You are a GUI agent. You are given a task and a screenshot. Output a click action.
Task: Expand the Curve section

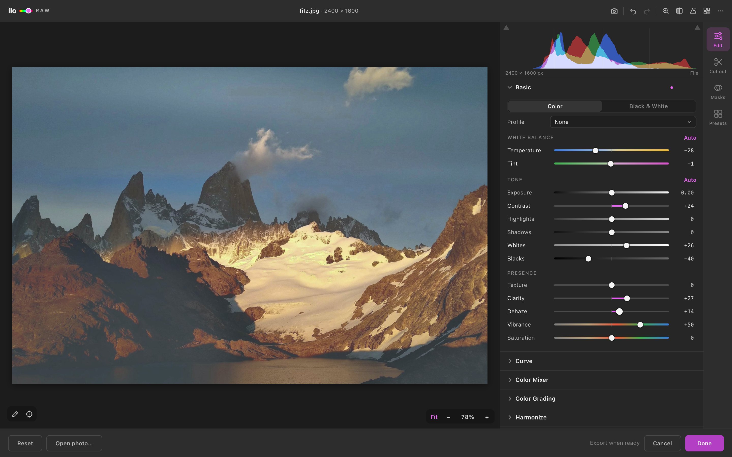[602, 361]
